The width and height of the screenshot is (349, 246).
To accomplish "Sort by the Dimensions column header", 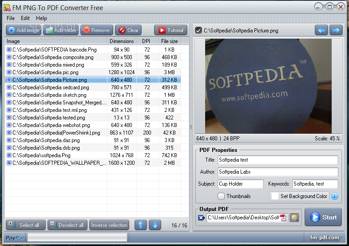I will tap(122, 41).
